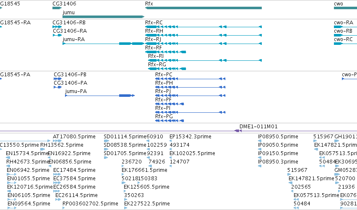Click the EC37584.5prime EST label

click(x=74, y=179)
